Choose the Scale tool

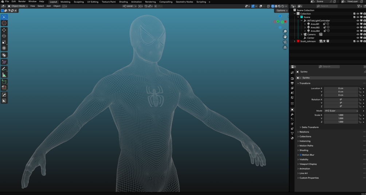pyautogui.click(x=4, y=42)
